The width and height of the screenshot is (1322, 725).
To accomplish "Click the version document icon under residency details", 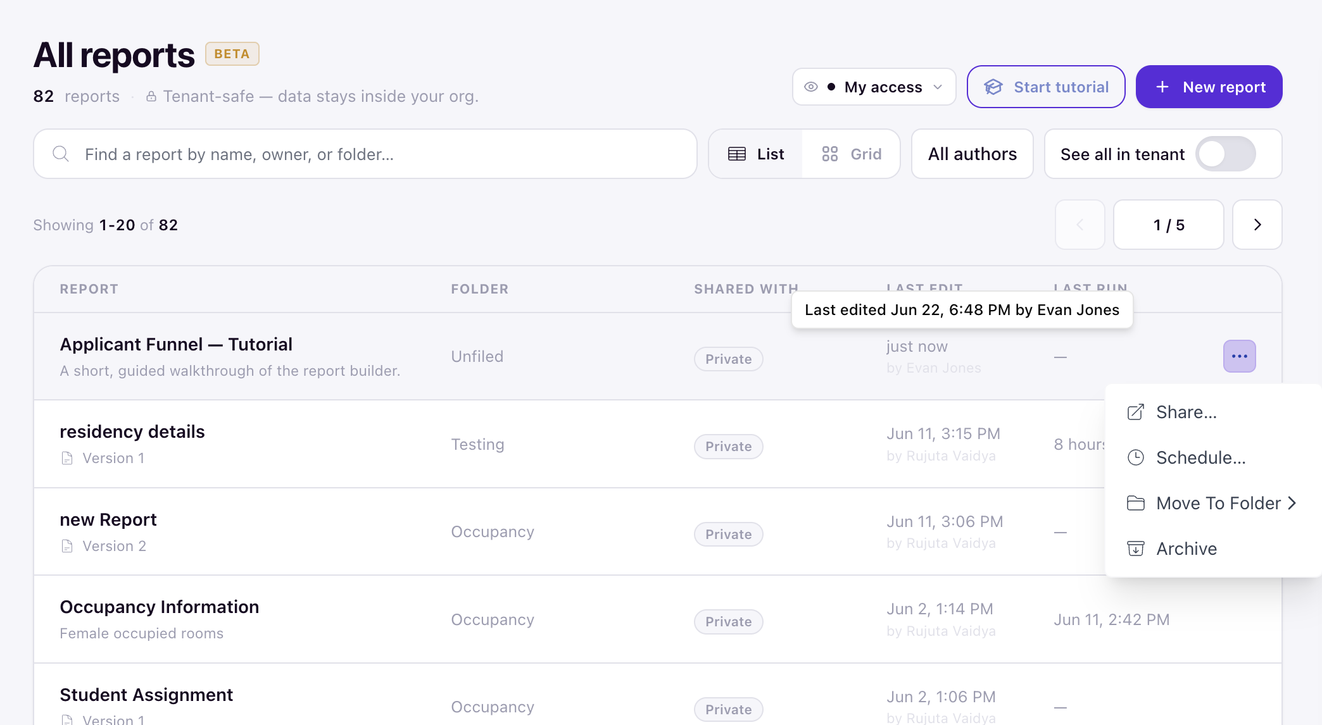I will coord(67,458).
